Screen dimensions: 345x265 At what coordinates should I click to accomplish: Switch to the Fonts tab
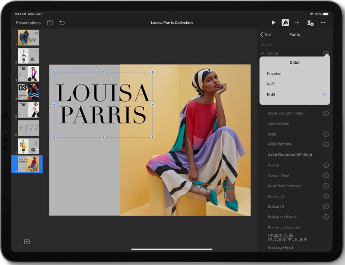click(295, 34)
